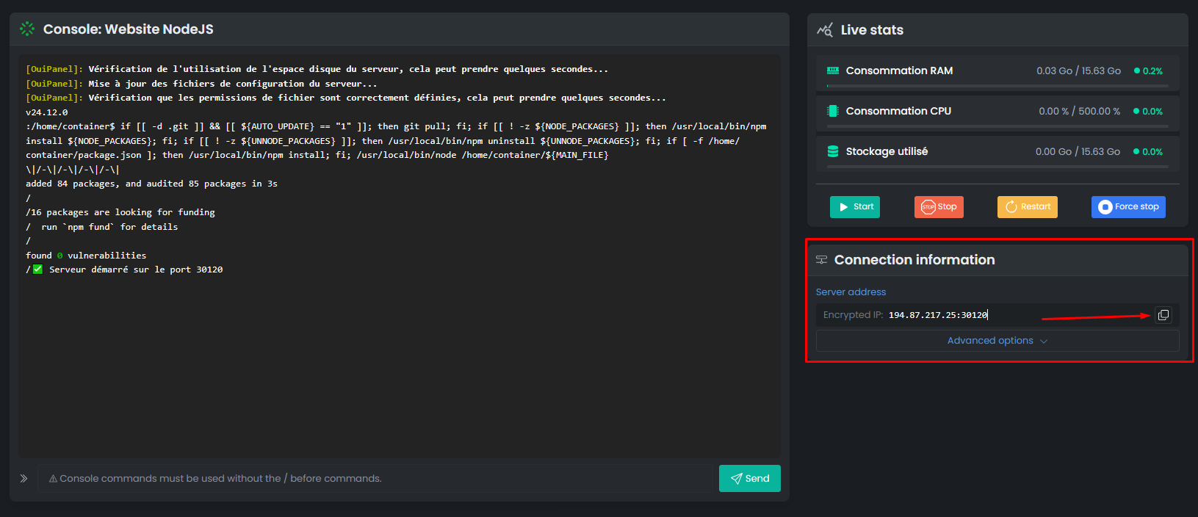
Task: Send the console command with Send button
Action: tap(749, 479)
